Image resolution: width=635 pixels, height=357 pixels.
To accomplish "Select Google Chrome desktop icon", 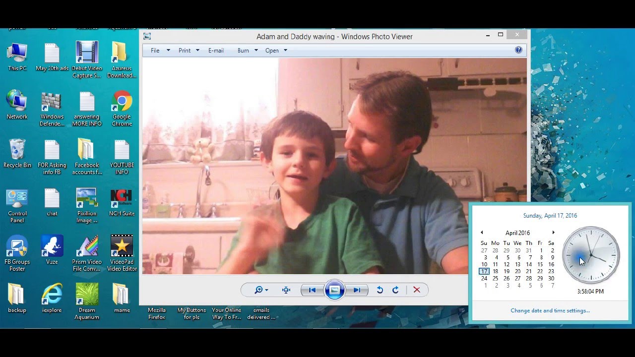I will (122, 108).
